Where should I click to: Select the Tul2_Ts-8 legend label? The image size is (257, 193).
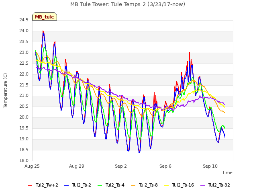point(148,185)
